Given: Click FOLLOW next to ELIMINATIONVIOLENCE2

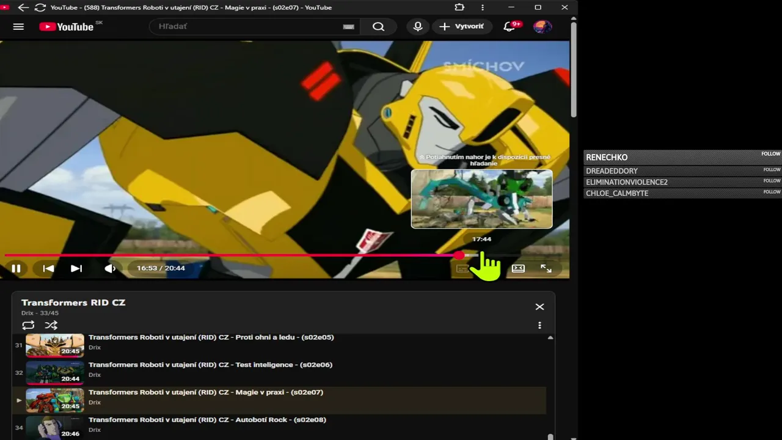Looking at the screenshot, I should pyautogui.click(x=772, y=181).
